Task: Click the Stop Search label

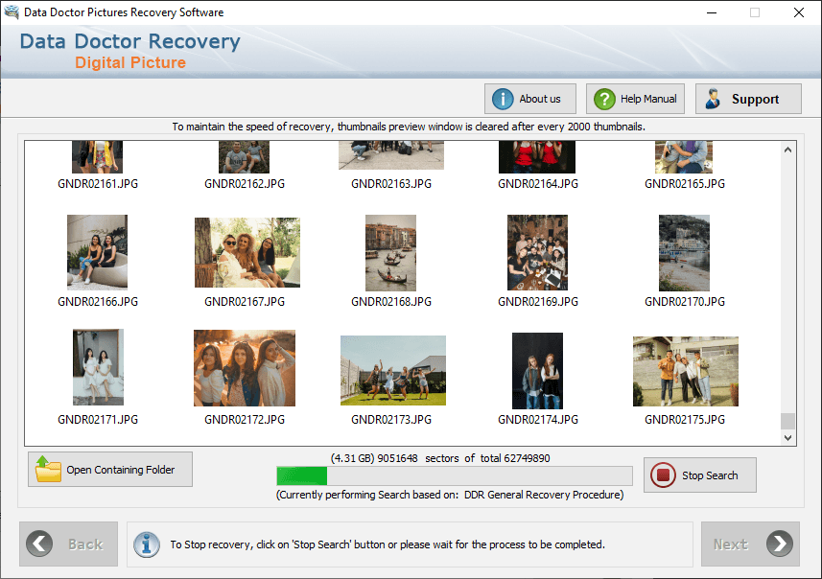Action: coord(710,475)
